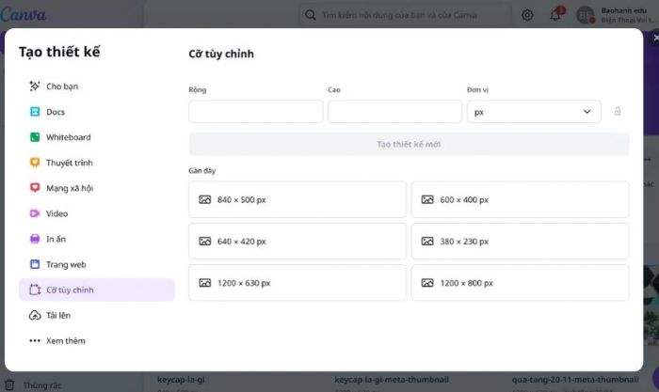Click the Tải lên upload icon

pos(35,315)
